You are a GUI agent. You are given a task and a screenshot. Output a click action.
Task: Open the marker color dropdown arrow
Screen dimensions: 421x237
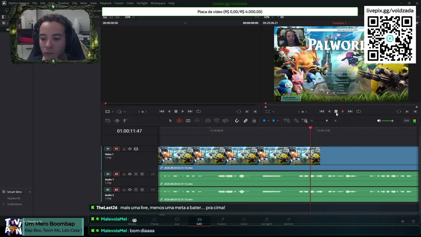[x=277, y=121]
